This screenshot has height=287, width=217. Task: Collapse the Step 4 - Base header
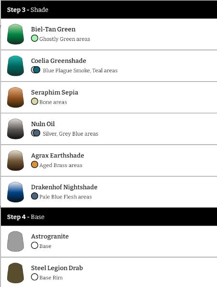109,217
